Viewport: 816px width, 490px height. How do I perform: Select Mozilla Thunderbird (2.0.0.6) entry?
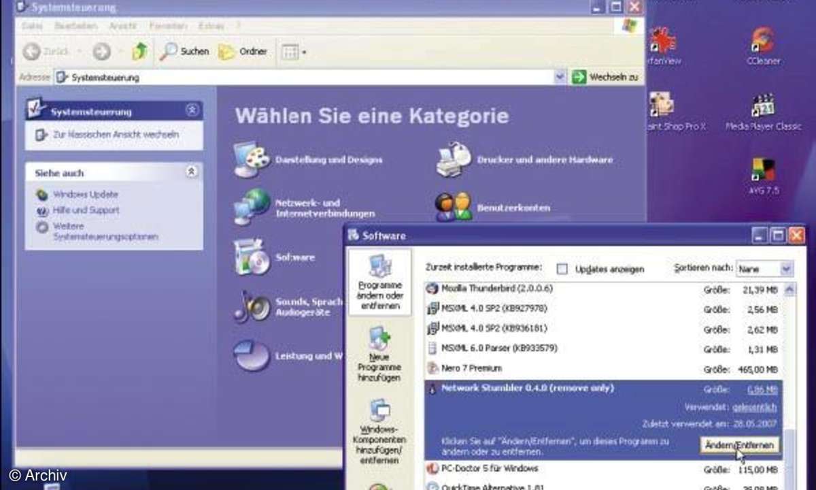603,289
